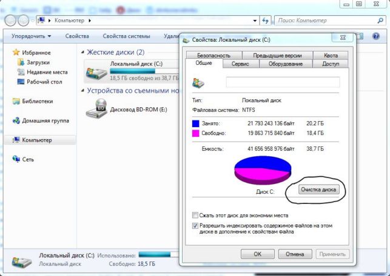This screenshot has height=276, width=390.
Task: Click the search magnifier icon
Action: (380, 21)
